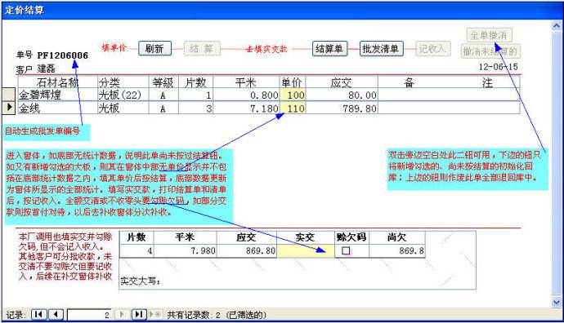Click amount due cell 789.80

coord(342,108)
